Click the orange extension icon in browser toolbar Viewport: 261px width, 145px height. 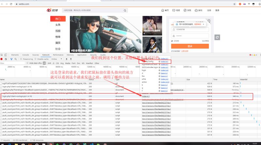pyautogui.click(x=240, y=4)
